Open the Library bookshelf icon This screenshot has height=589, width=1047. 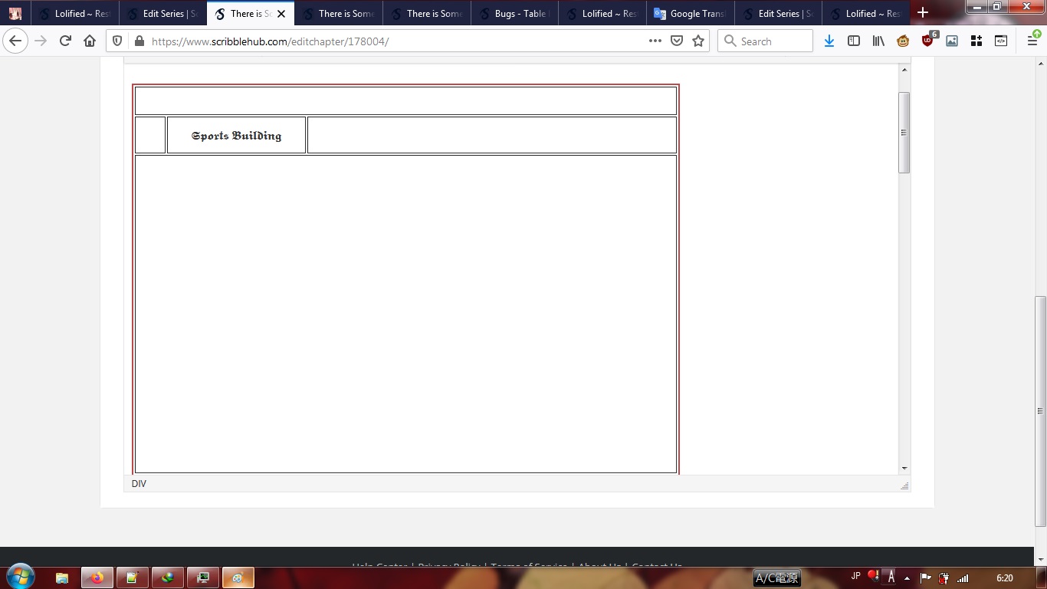(878, 41)
